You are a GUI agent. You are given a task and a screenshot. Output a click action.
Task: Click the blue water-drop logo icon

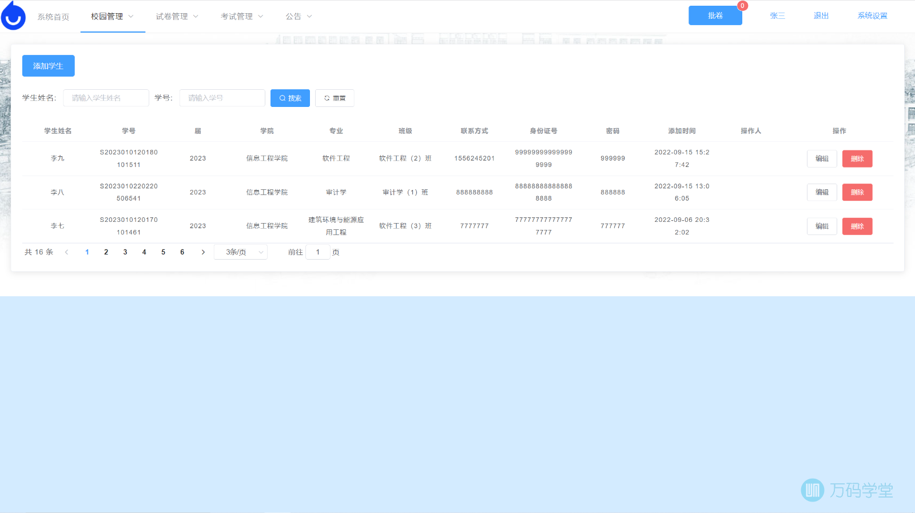(14, 16)
